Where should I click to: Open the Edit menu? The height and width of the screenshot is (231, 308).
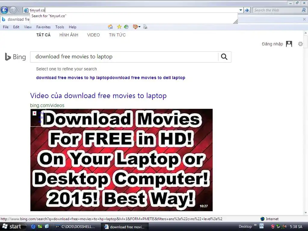(16, 27)
